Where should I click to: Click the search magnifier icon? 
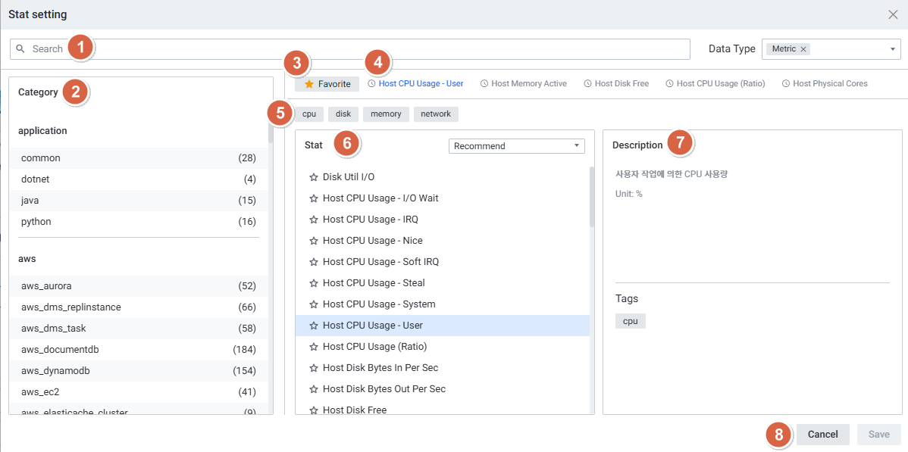(x=21, y=48)
